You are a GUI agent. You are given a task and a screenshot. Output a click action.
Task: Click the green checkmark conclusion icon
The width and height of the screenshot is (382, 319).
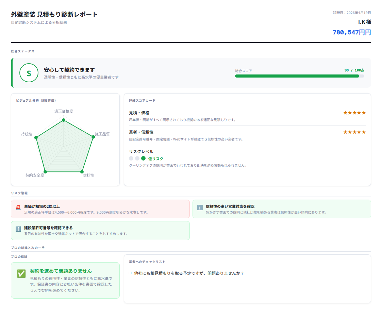coord(21,273)
